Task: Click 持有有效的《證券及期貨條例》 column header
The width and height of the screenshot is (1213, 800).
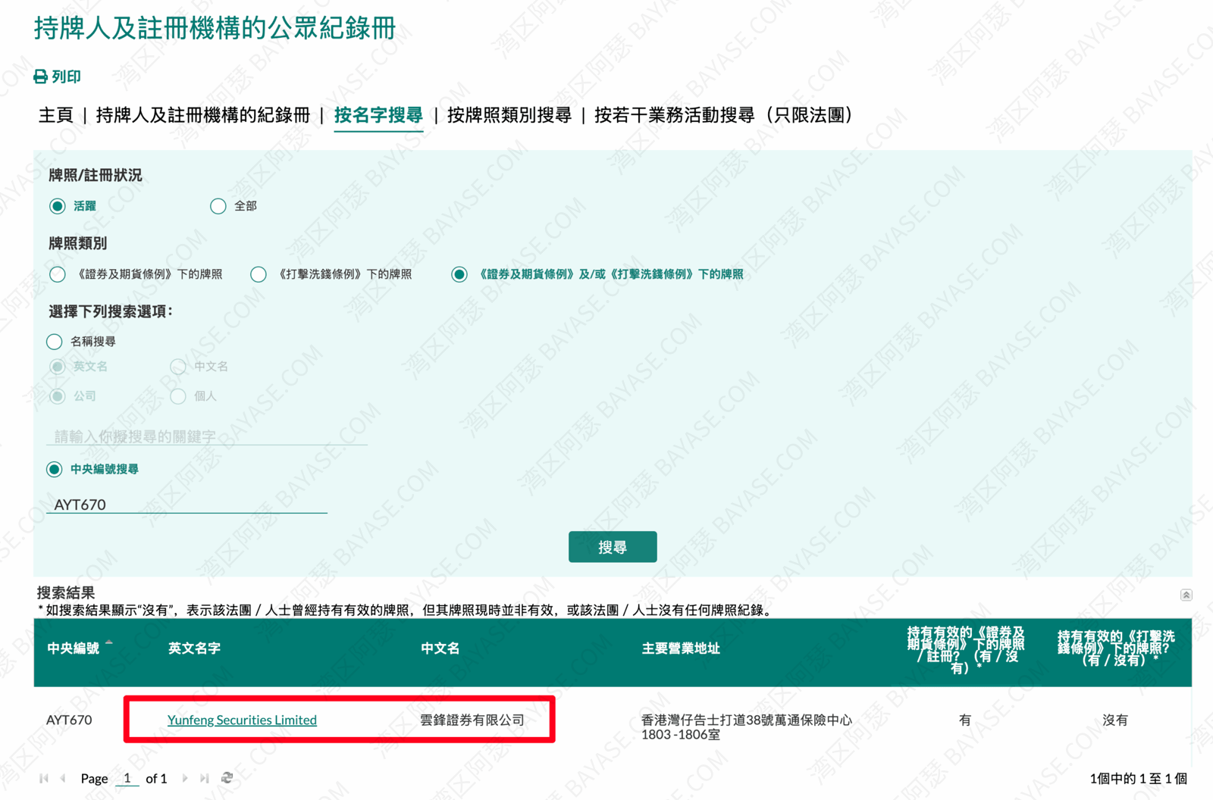Action: click(x=964, y=650)
